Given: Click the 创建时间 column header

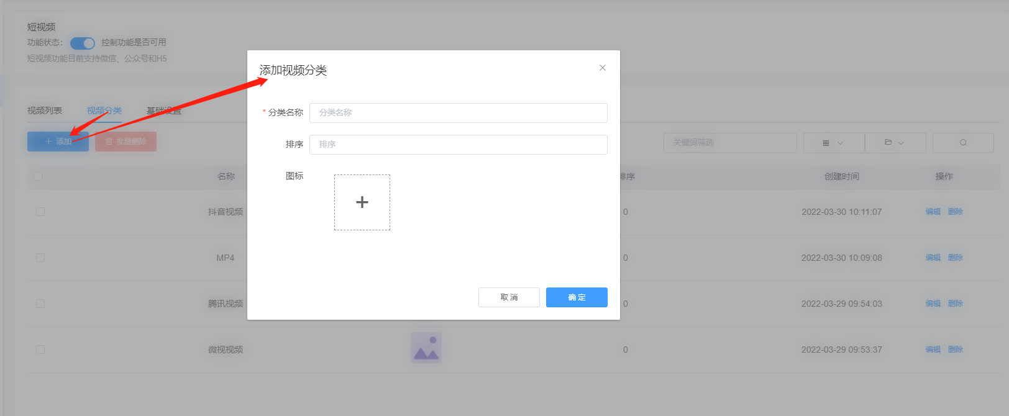Looking at the screenshot, I should pos(842,176).
